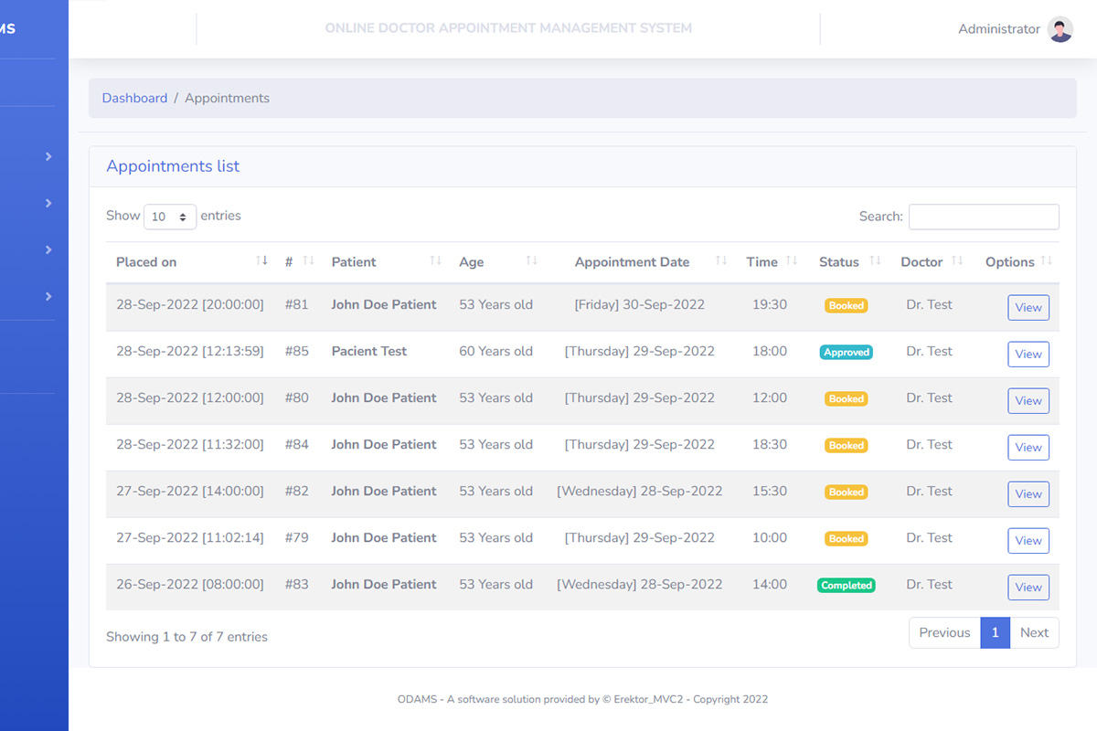Image resolution: width=1097 pixels, height=731 pixels.
Task: View appointment #84 details
Action: coord(1028,448)
